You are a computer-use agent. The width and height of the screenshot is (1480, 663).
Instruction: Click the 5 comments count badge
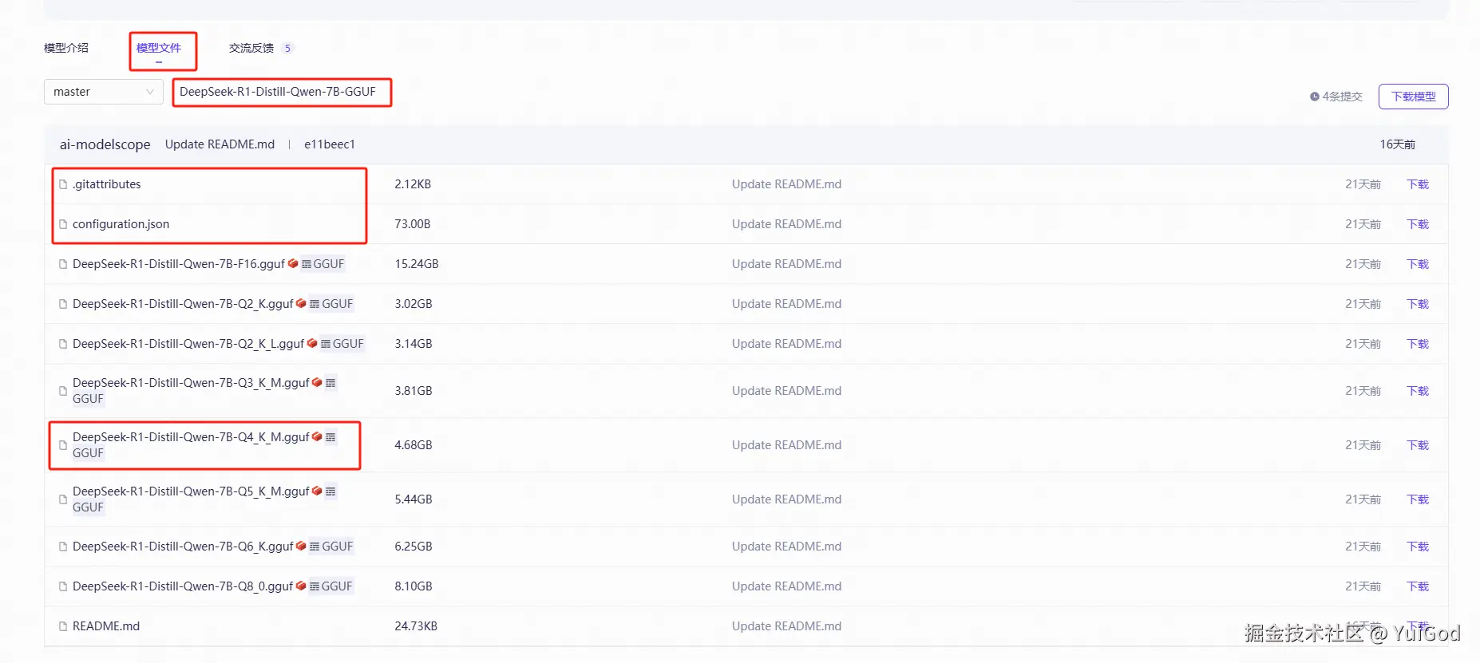[287, 48]
